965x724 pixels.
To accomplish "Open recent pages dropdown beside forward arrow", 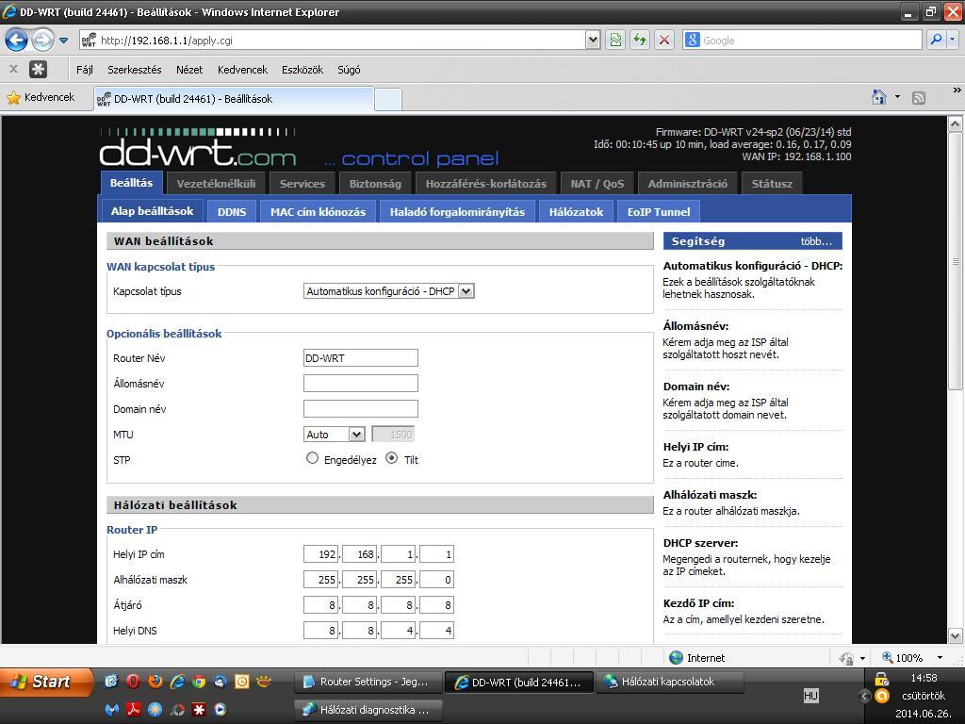I will point(63,41).
